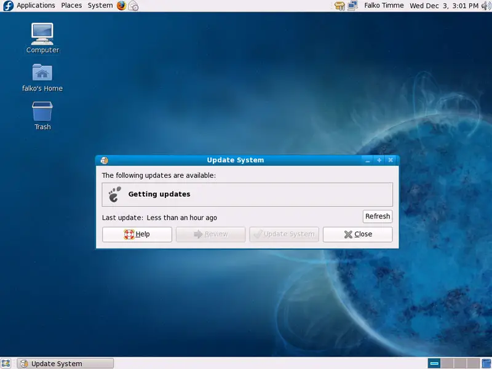The image size is (492, 369).
Task: Switch to the third workspace in the switcher
Action: coord(460,363)
